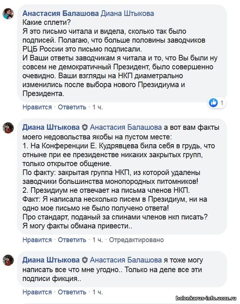The width and height of the screenshot is (240, 304).
Task: Open the reaction count next to the like icon
Action: 222,102
